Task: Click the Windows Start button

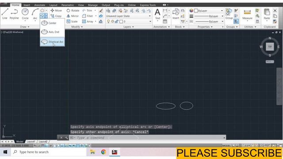Action: (x=5, y=152)
